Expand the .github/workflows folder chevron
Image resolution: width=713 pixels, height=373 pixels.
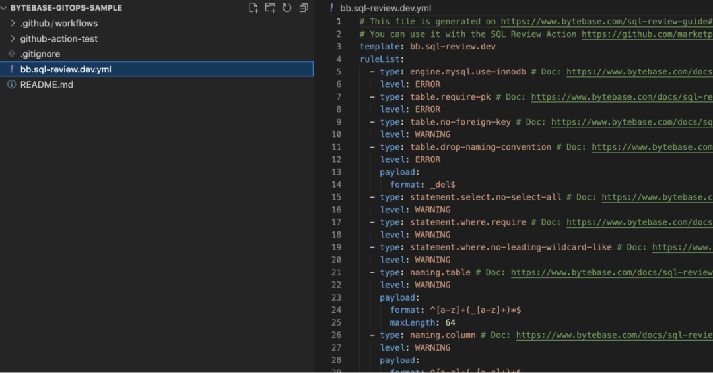13,23
